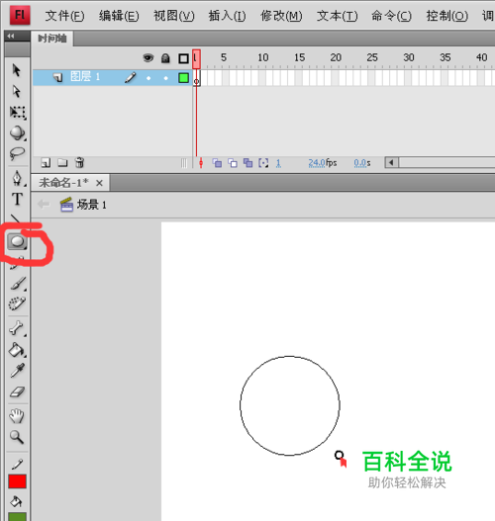Collapse the tools panel double arrows
495x521 pixels.
(11, 36)
